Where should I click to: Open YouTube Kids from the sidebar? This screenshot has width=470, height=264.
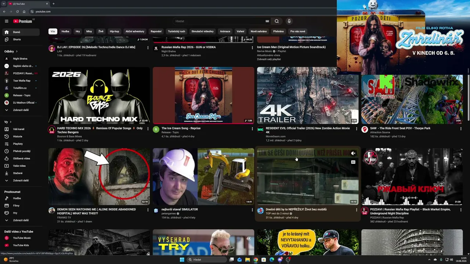[21, 245]
